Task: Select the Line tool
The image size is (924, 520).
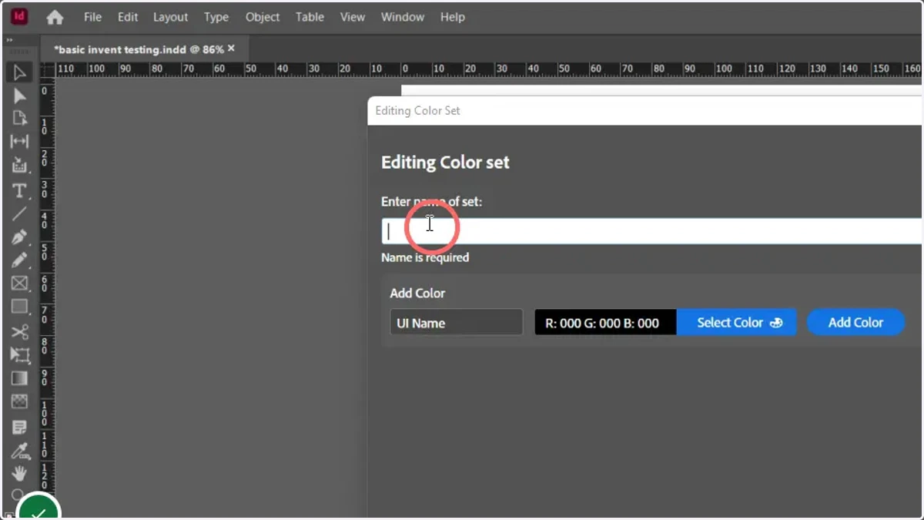Action: tap(19, 213)
